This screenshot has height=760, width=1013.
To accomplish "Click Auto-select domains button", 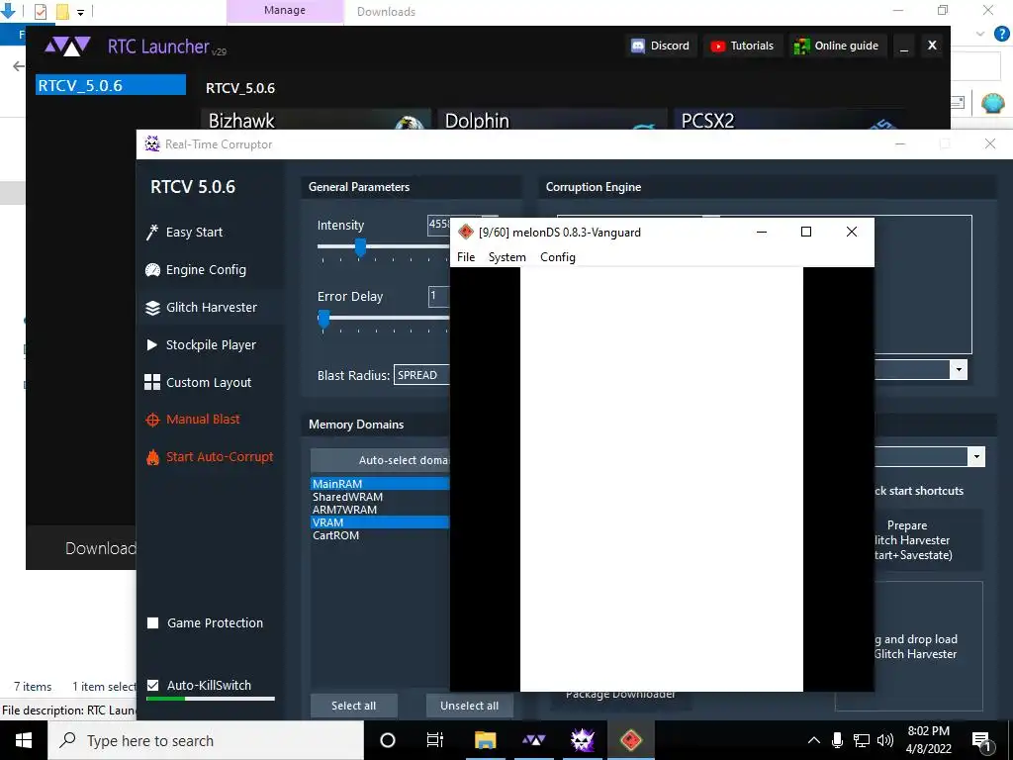I will click(380, 460).
